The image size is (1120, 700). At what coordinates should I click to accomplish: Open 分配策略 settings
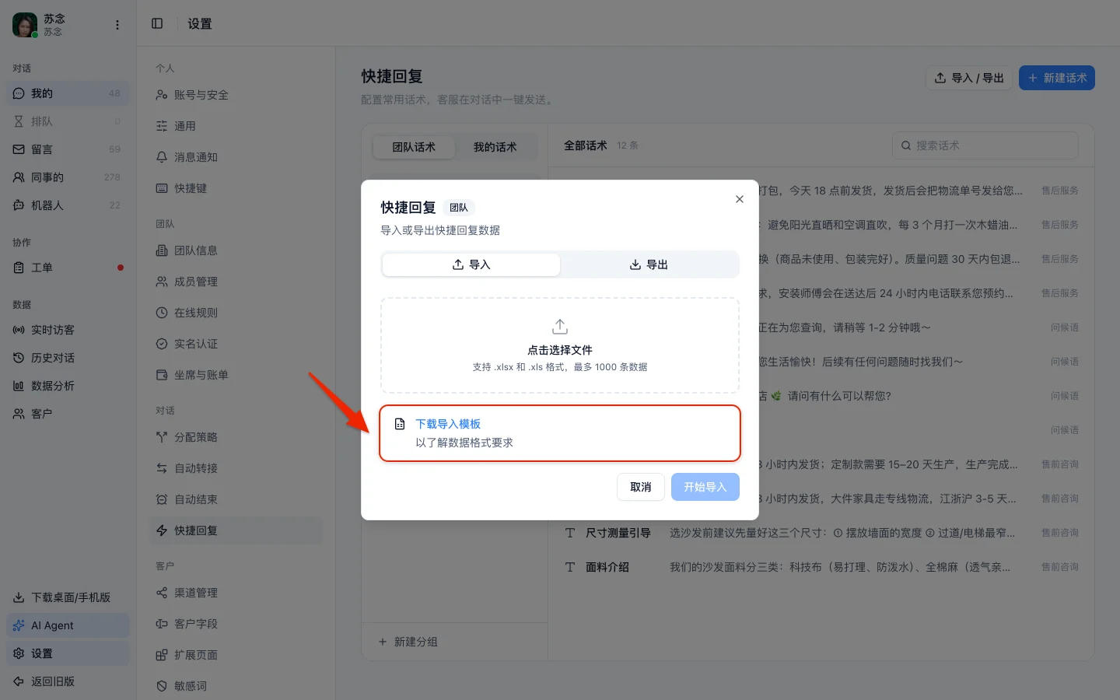(236, 437)
